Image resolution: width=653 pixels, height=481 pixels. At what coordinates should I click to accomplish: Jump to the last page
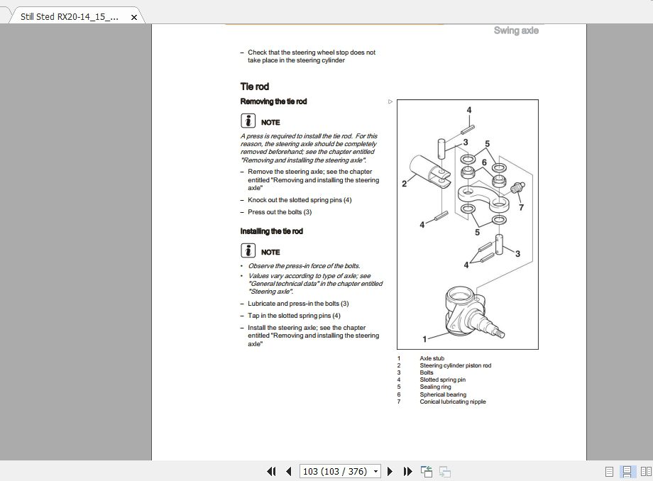coord(407,472)
